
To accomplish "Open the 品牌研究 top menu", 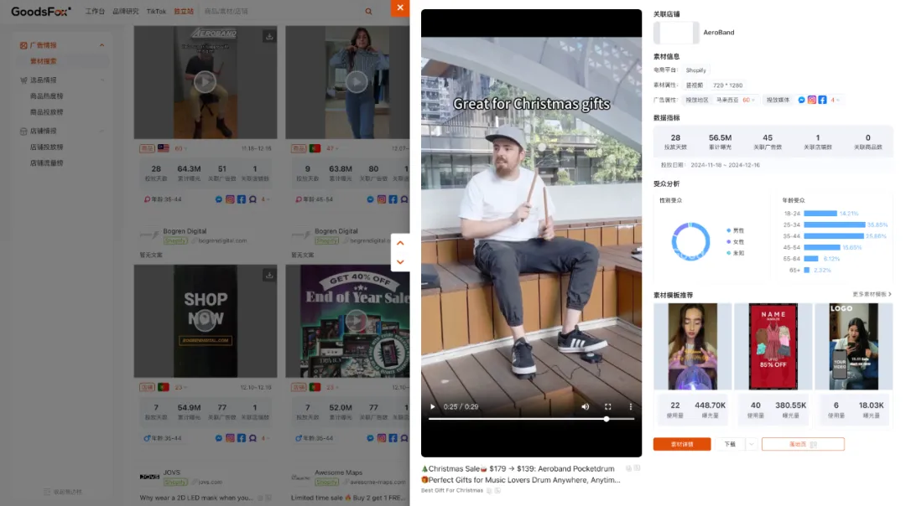I will click(125, 12).
